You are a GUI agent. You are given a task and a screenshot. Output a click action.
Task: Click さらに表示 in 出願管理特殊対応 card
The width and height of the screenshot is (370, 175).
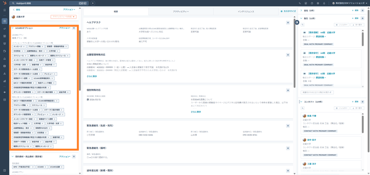point(92,76)
